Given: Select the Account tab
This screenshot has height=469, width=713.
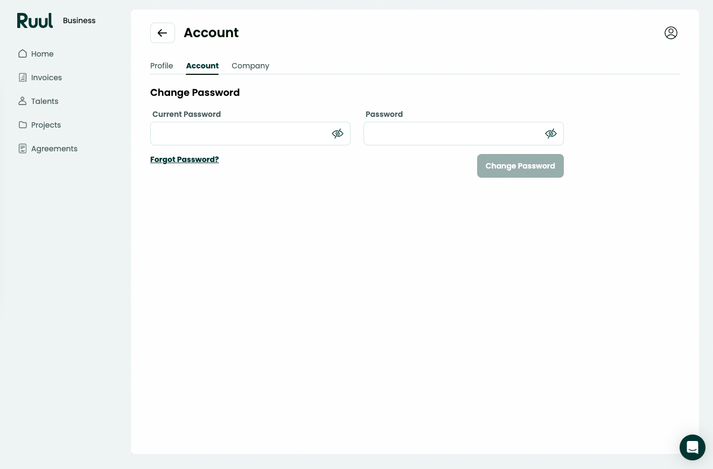Looking at the screenshot, I should click(x=202, y=66).
